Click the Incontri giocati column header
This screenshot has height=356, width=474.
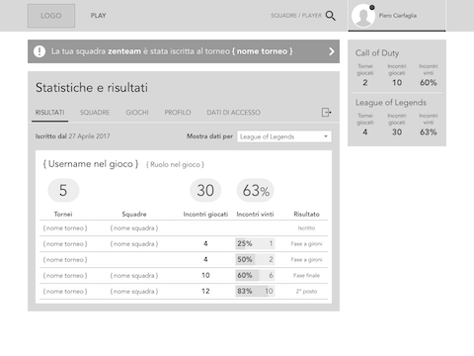point(205,215)
